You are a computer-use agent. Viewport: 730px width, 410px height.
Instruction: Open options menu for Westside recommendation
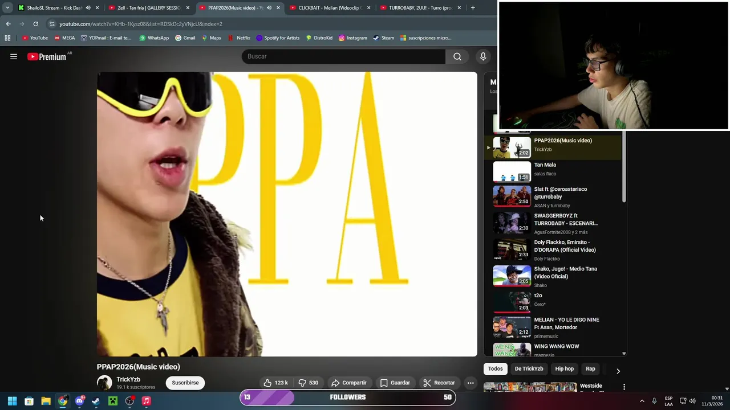click(624, 387)
